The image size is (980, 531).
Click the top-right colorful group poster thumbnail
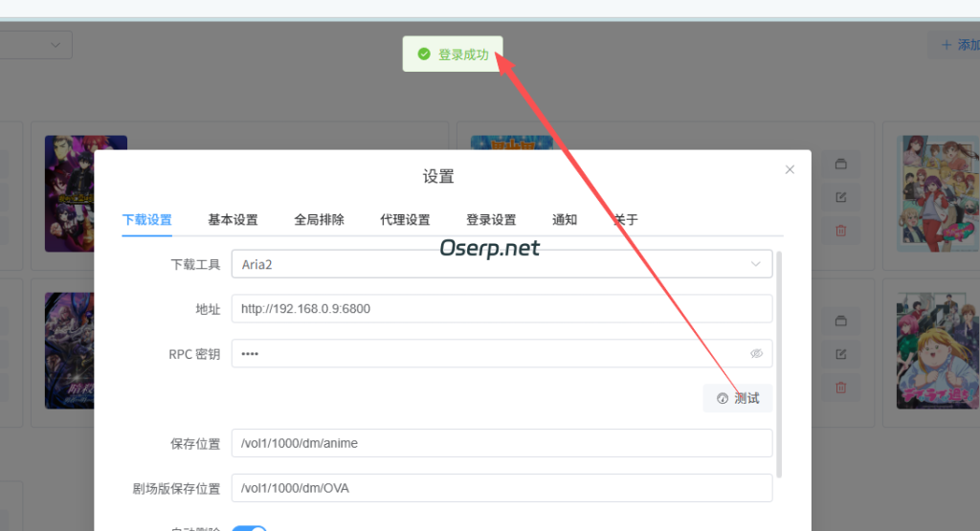938,193
